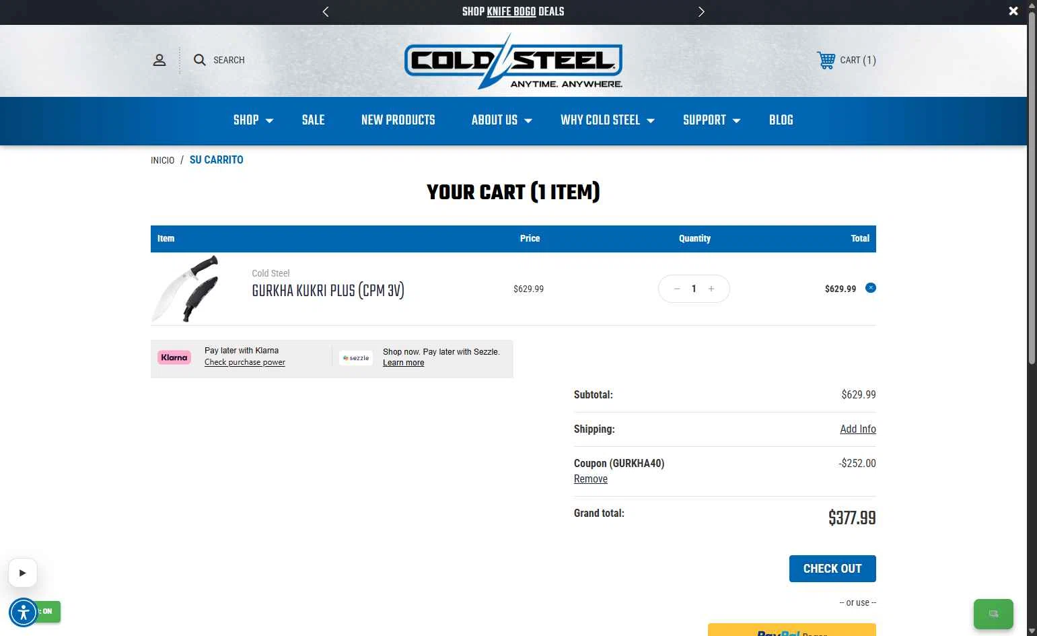Image resolution: width=1037 pixels, height=636 pixels.
Task: Click Klarna Check purchase power link
Action: pos(245,362)
